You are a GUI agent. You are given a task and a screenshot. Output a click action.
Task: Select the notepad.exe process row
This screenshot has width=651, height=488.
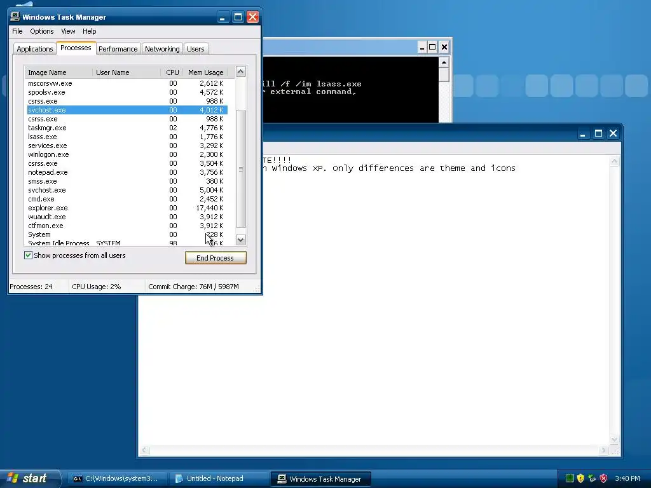pos(127,172)
